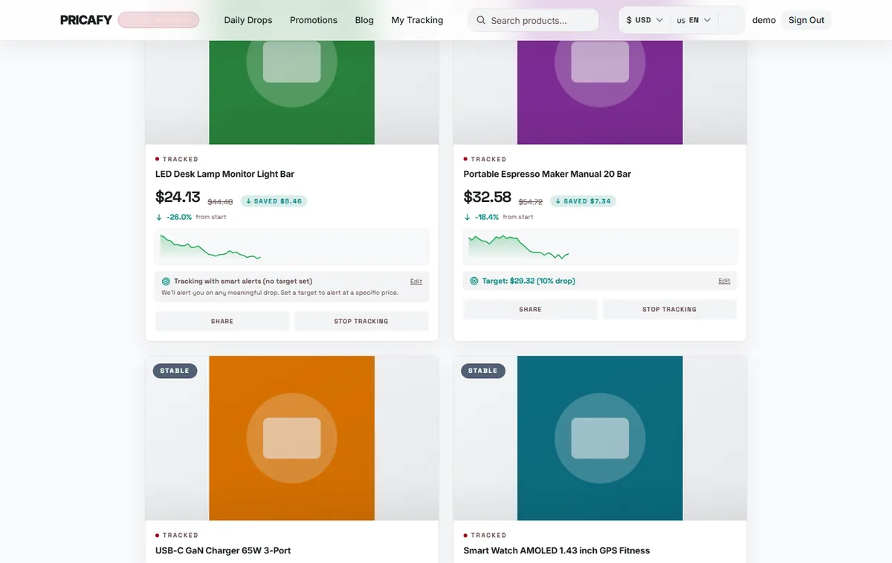This screenshot has height=563, width=892.
Task: Open the EN language dropdown
Action: click(694, 20)
